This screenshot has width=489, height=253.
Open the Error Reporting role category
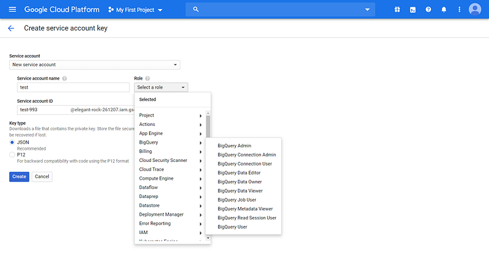(171, 224)
